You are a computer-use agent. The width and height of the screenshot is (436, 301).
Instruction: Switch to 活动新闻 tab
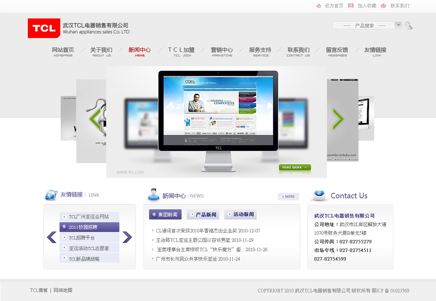tap(241, 214)
